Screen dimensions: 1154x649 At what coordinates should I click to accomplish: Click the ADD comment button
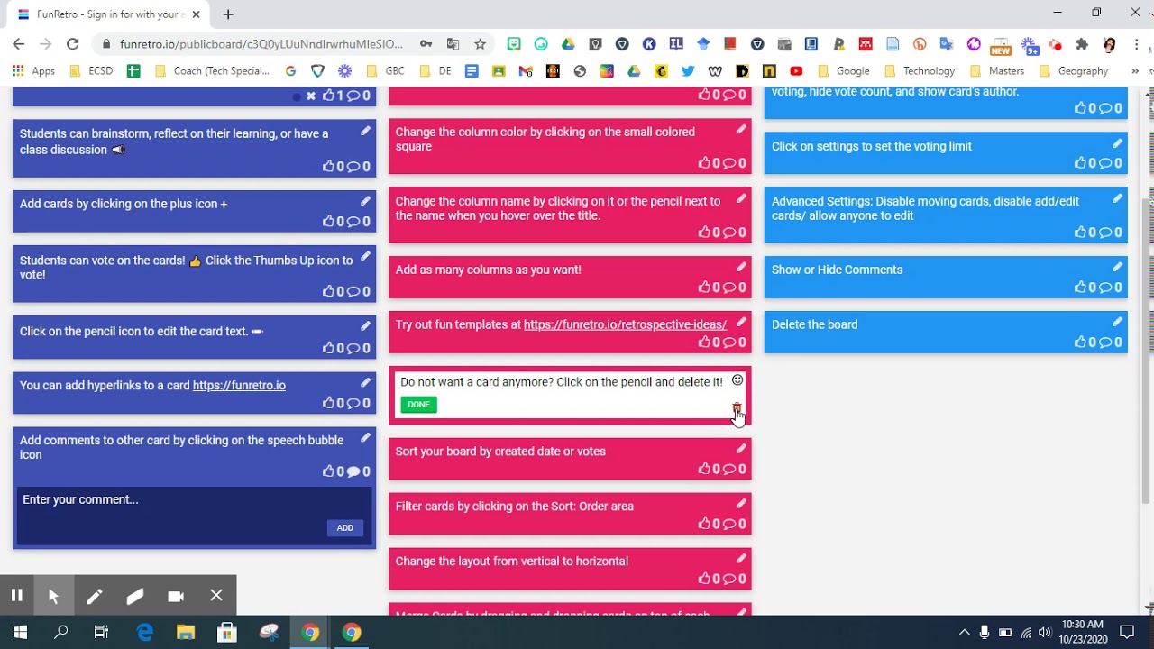coord(345,528)
